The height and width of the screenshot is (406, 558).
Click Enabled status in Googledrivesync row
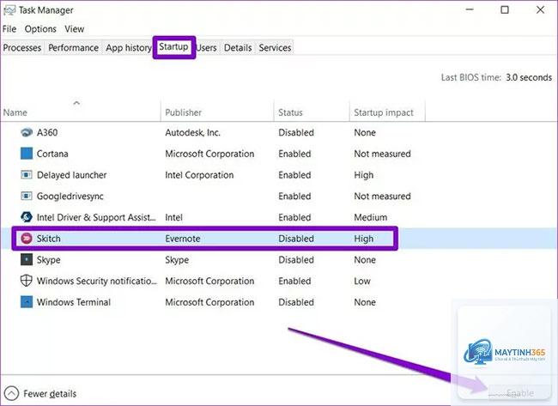tap(294, 196)
